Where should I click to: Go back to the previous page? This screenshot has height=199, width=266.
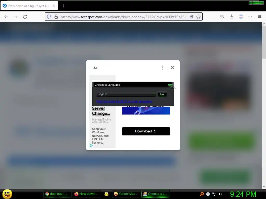(x=6, y=17)
